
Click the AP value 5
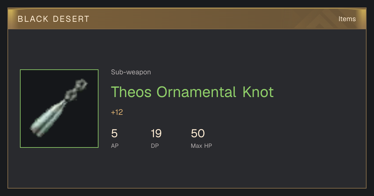tap(114, 133)
